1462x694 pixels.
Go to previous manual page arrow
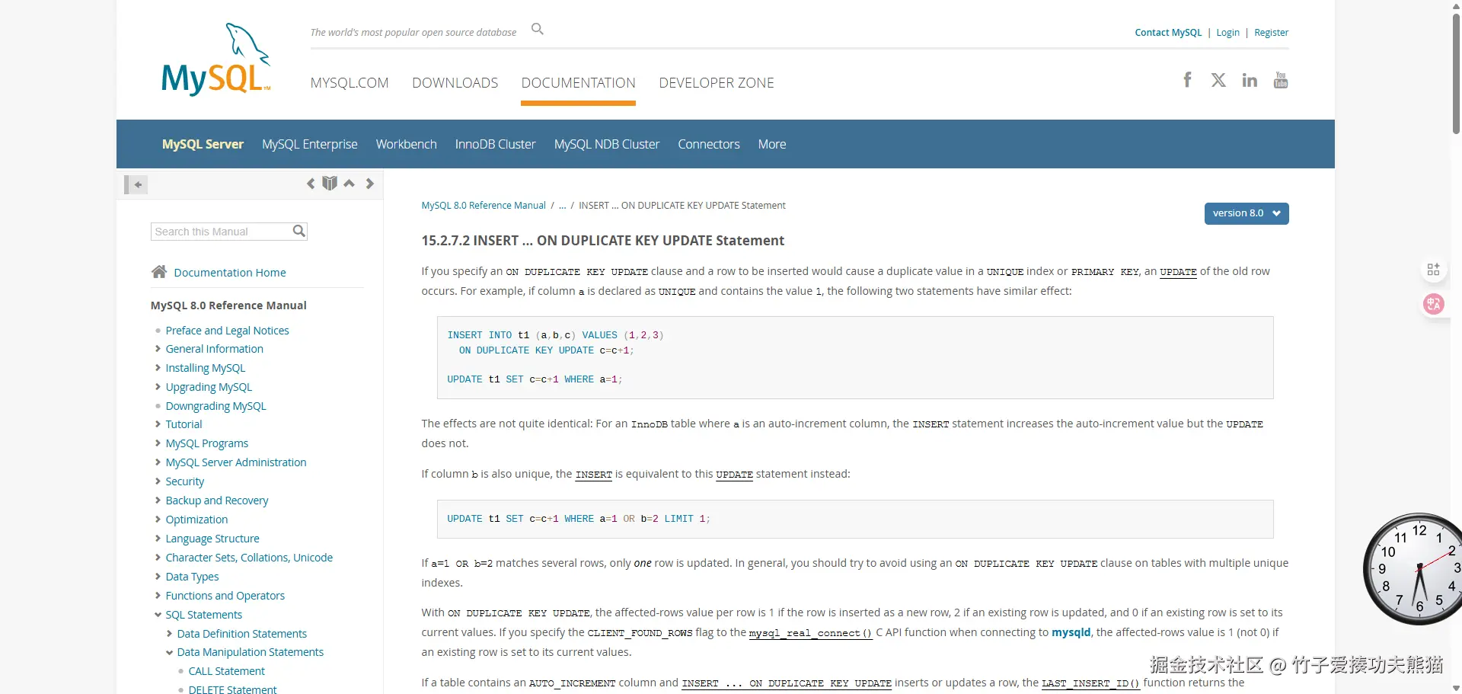[x=311, y=184]
